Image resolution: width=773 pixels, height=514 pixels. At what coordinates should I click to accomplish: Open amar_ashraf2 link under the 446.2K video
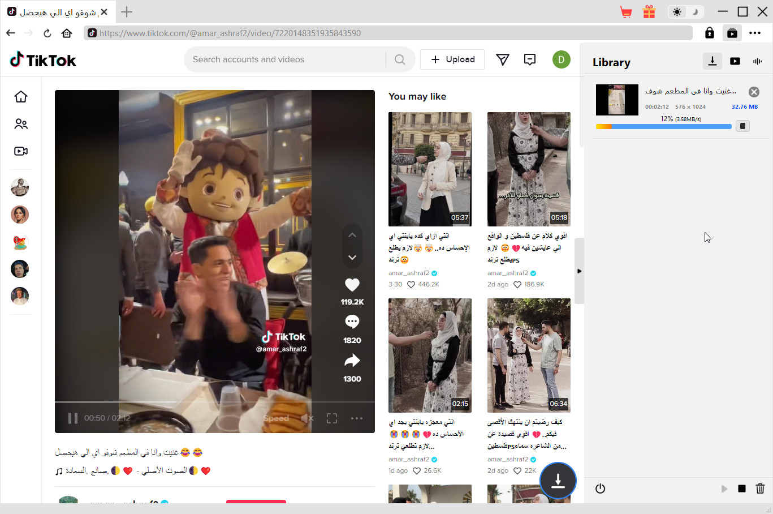[409, 273]
